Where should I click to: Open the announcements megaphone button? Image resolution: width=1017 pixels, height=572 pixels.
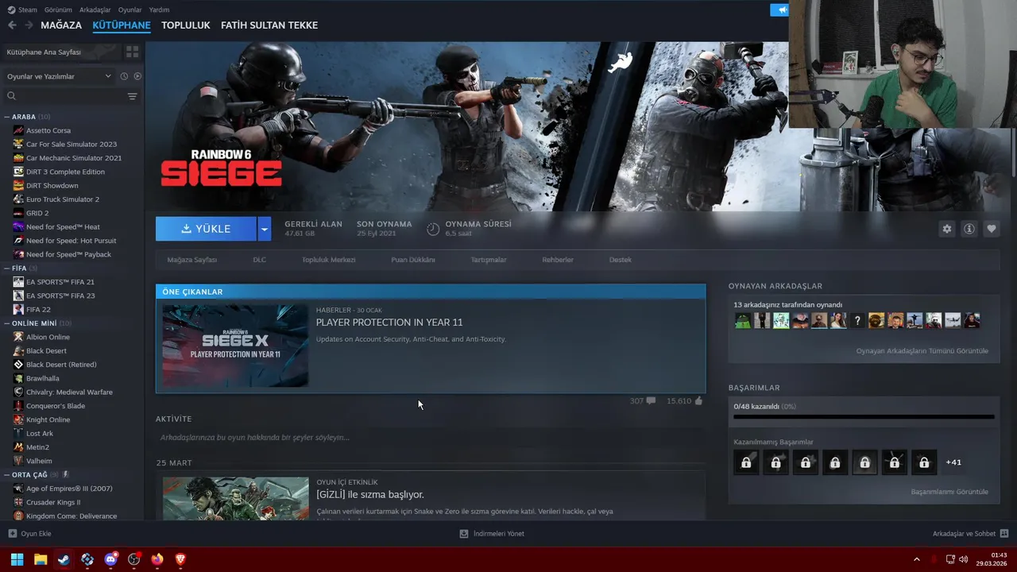(x=779, y=10)
